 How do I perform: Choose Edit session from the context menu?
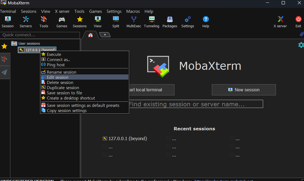pyautogui.click(x=85, y=77)
